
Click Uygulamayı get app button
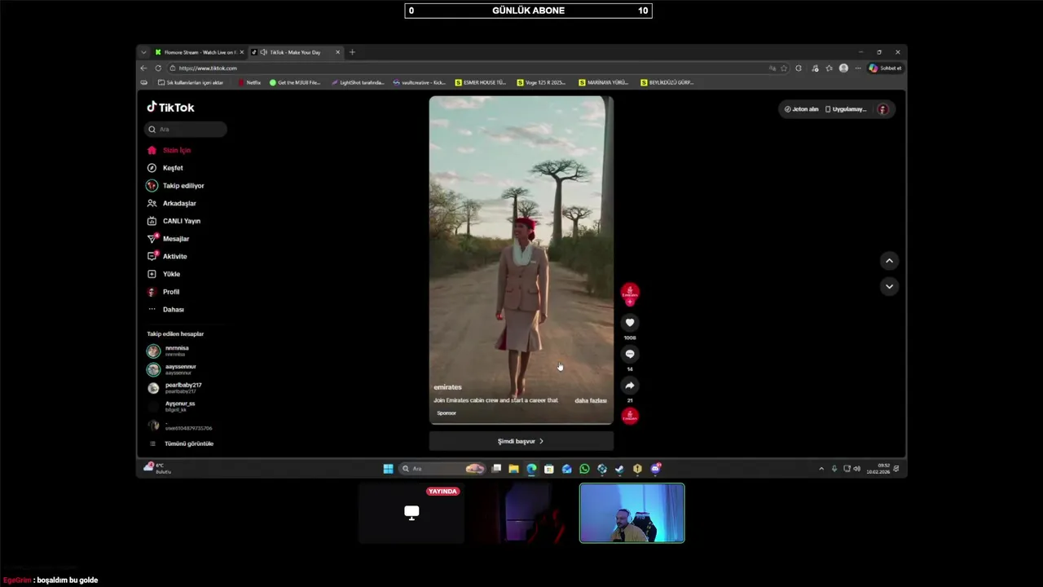(x=846, y=109)
